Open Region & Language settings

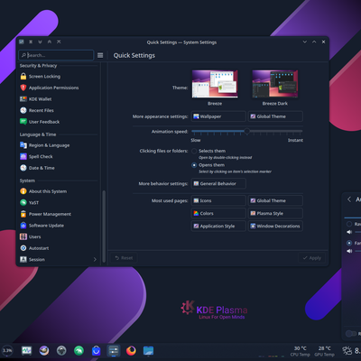pos(59,145)
